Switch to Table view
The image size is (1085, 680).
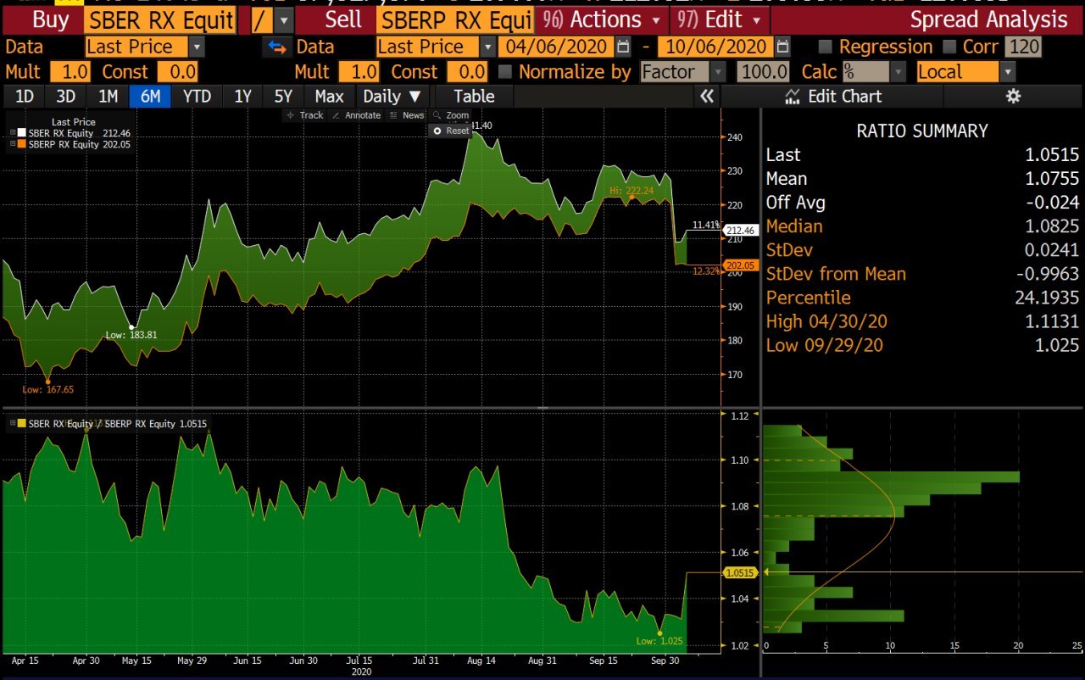474,97
